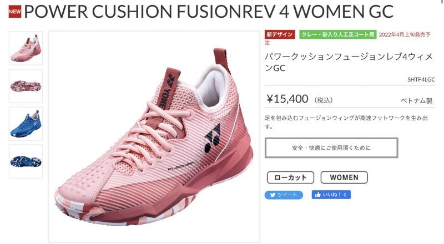This screenshot has height=244, width=444.
Task: Click the POWER CUSHION FUSIONREV 4 WOMEN GC title
Action: pyautogui.click(x=209, y=12)
